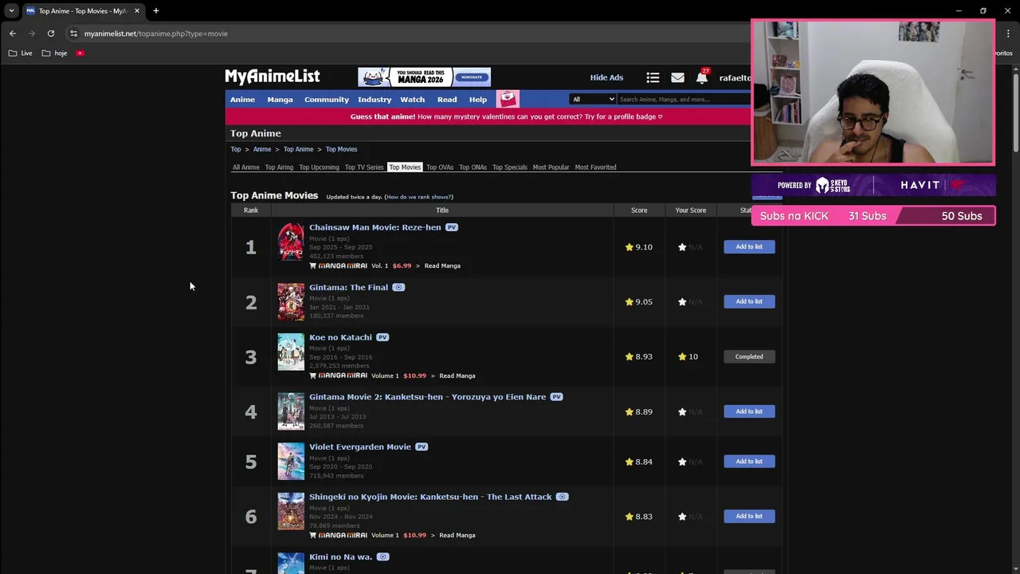
Task: Open the search category All dropdown
Action: tap(593, 99)
